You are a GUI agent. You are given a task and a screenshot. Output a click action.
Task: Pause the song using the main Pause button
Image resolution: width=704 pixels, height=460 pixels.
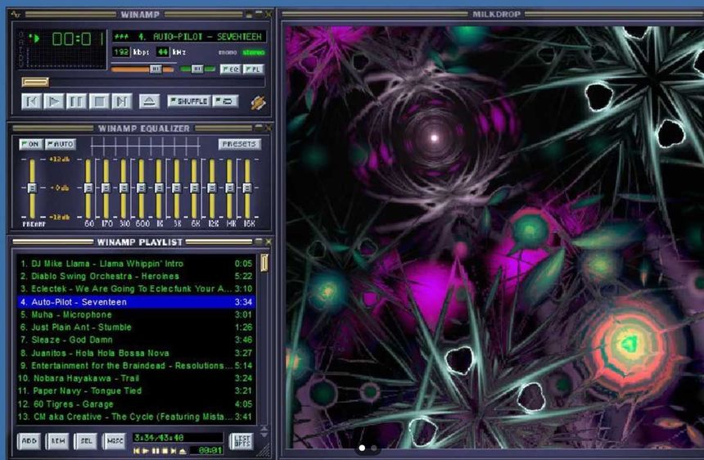tap(76, 101)
